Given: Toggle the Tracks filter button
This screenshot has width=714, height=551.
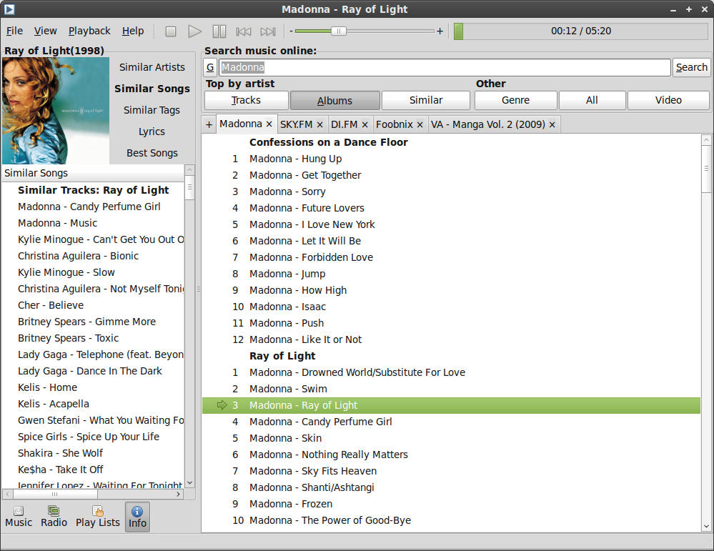Looking at the screenshot, I should click(x=247, y=100).
